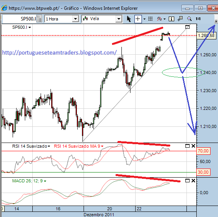Open crosshair tool dropdown arrow
The width and height of the screenshot is (218, 217).
[x=144, y=19]
